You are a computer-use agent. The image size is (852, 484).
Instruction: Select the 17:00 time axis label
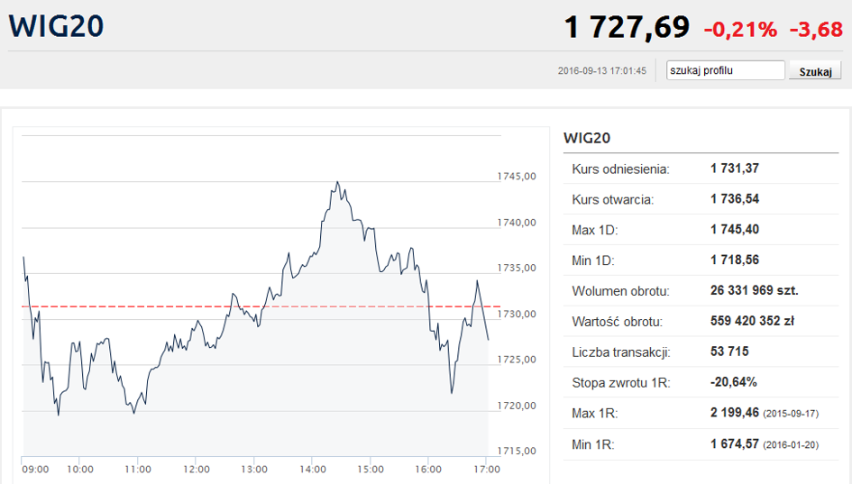pyautogui.click(x=486, y=470)
